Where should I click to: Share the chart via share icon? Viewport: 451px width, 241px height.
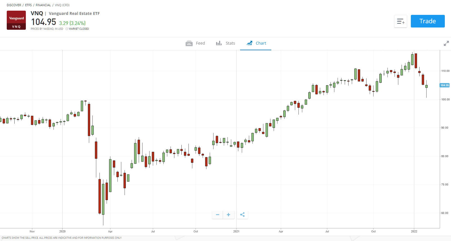pyautogui.click(x=242, y=215)
